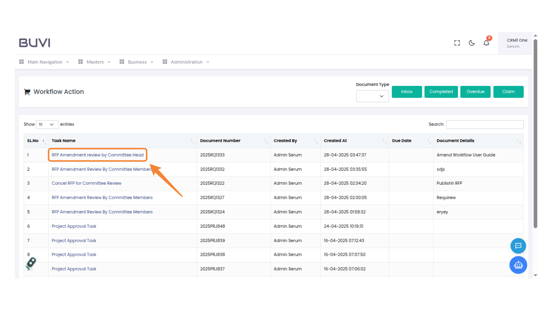Click inside the Search input field
Viewport: 553px width, 311px height.
point(484,124)
